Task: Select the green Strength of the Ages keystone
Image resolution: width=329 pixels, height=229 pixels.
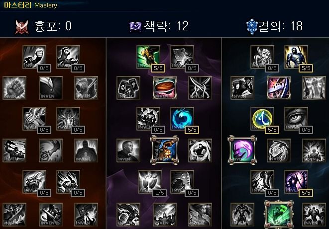Action: (x=279, y=215)
